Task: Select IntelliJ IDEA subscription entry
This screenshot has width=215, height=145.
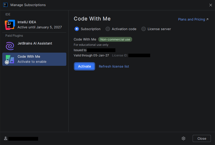Action: point(39,25)
